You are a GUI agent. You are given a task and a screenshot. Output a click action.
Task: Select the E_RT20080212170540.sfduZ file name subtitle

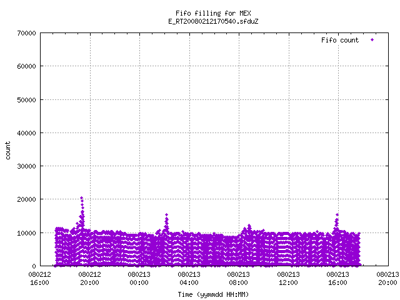[213, 21]
